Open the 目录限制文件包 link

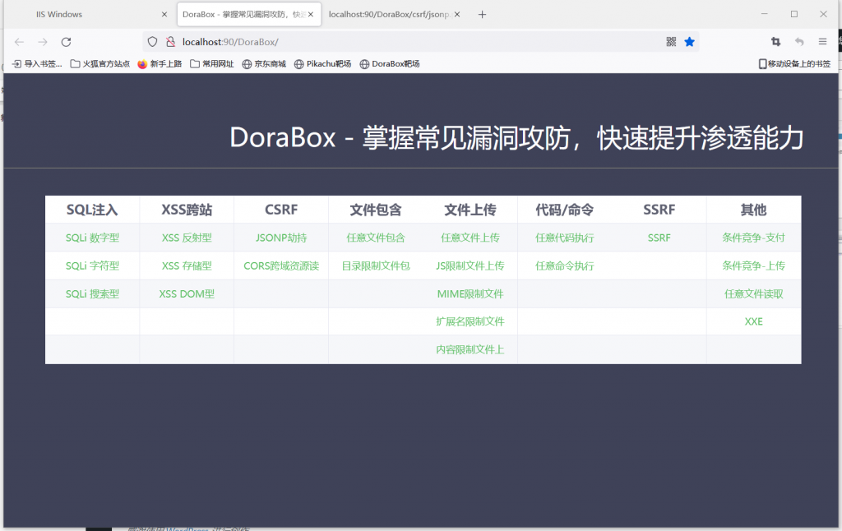376,265
